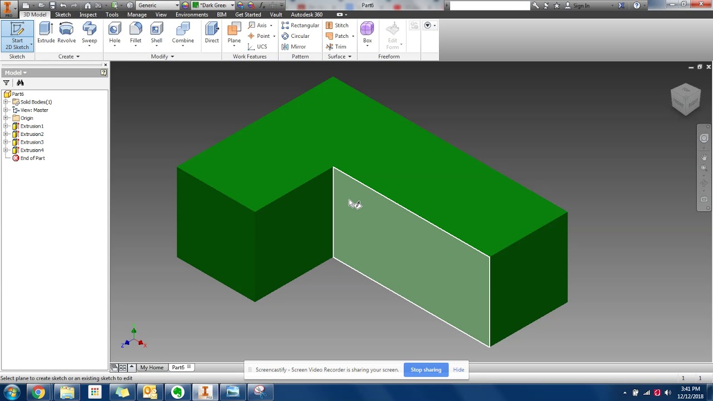Click the filter icon in Model browser
Viewport: 713px width, 401px height.
point(6,83)
